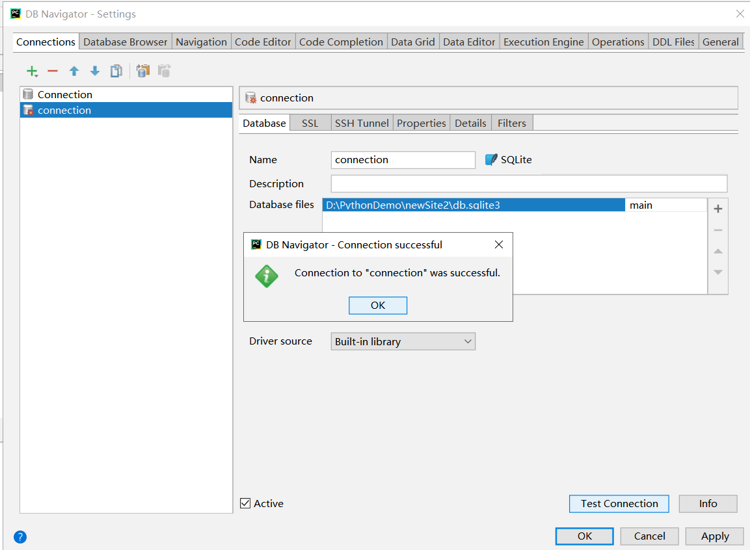The height and width of the screenshot is (550, 750).
Task: Switch to the SSH Tunnel tab
Action: (362, 122)
